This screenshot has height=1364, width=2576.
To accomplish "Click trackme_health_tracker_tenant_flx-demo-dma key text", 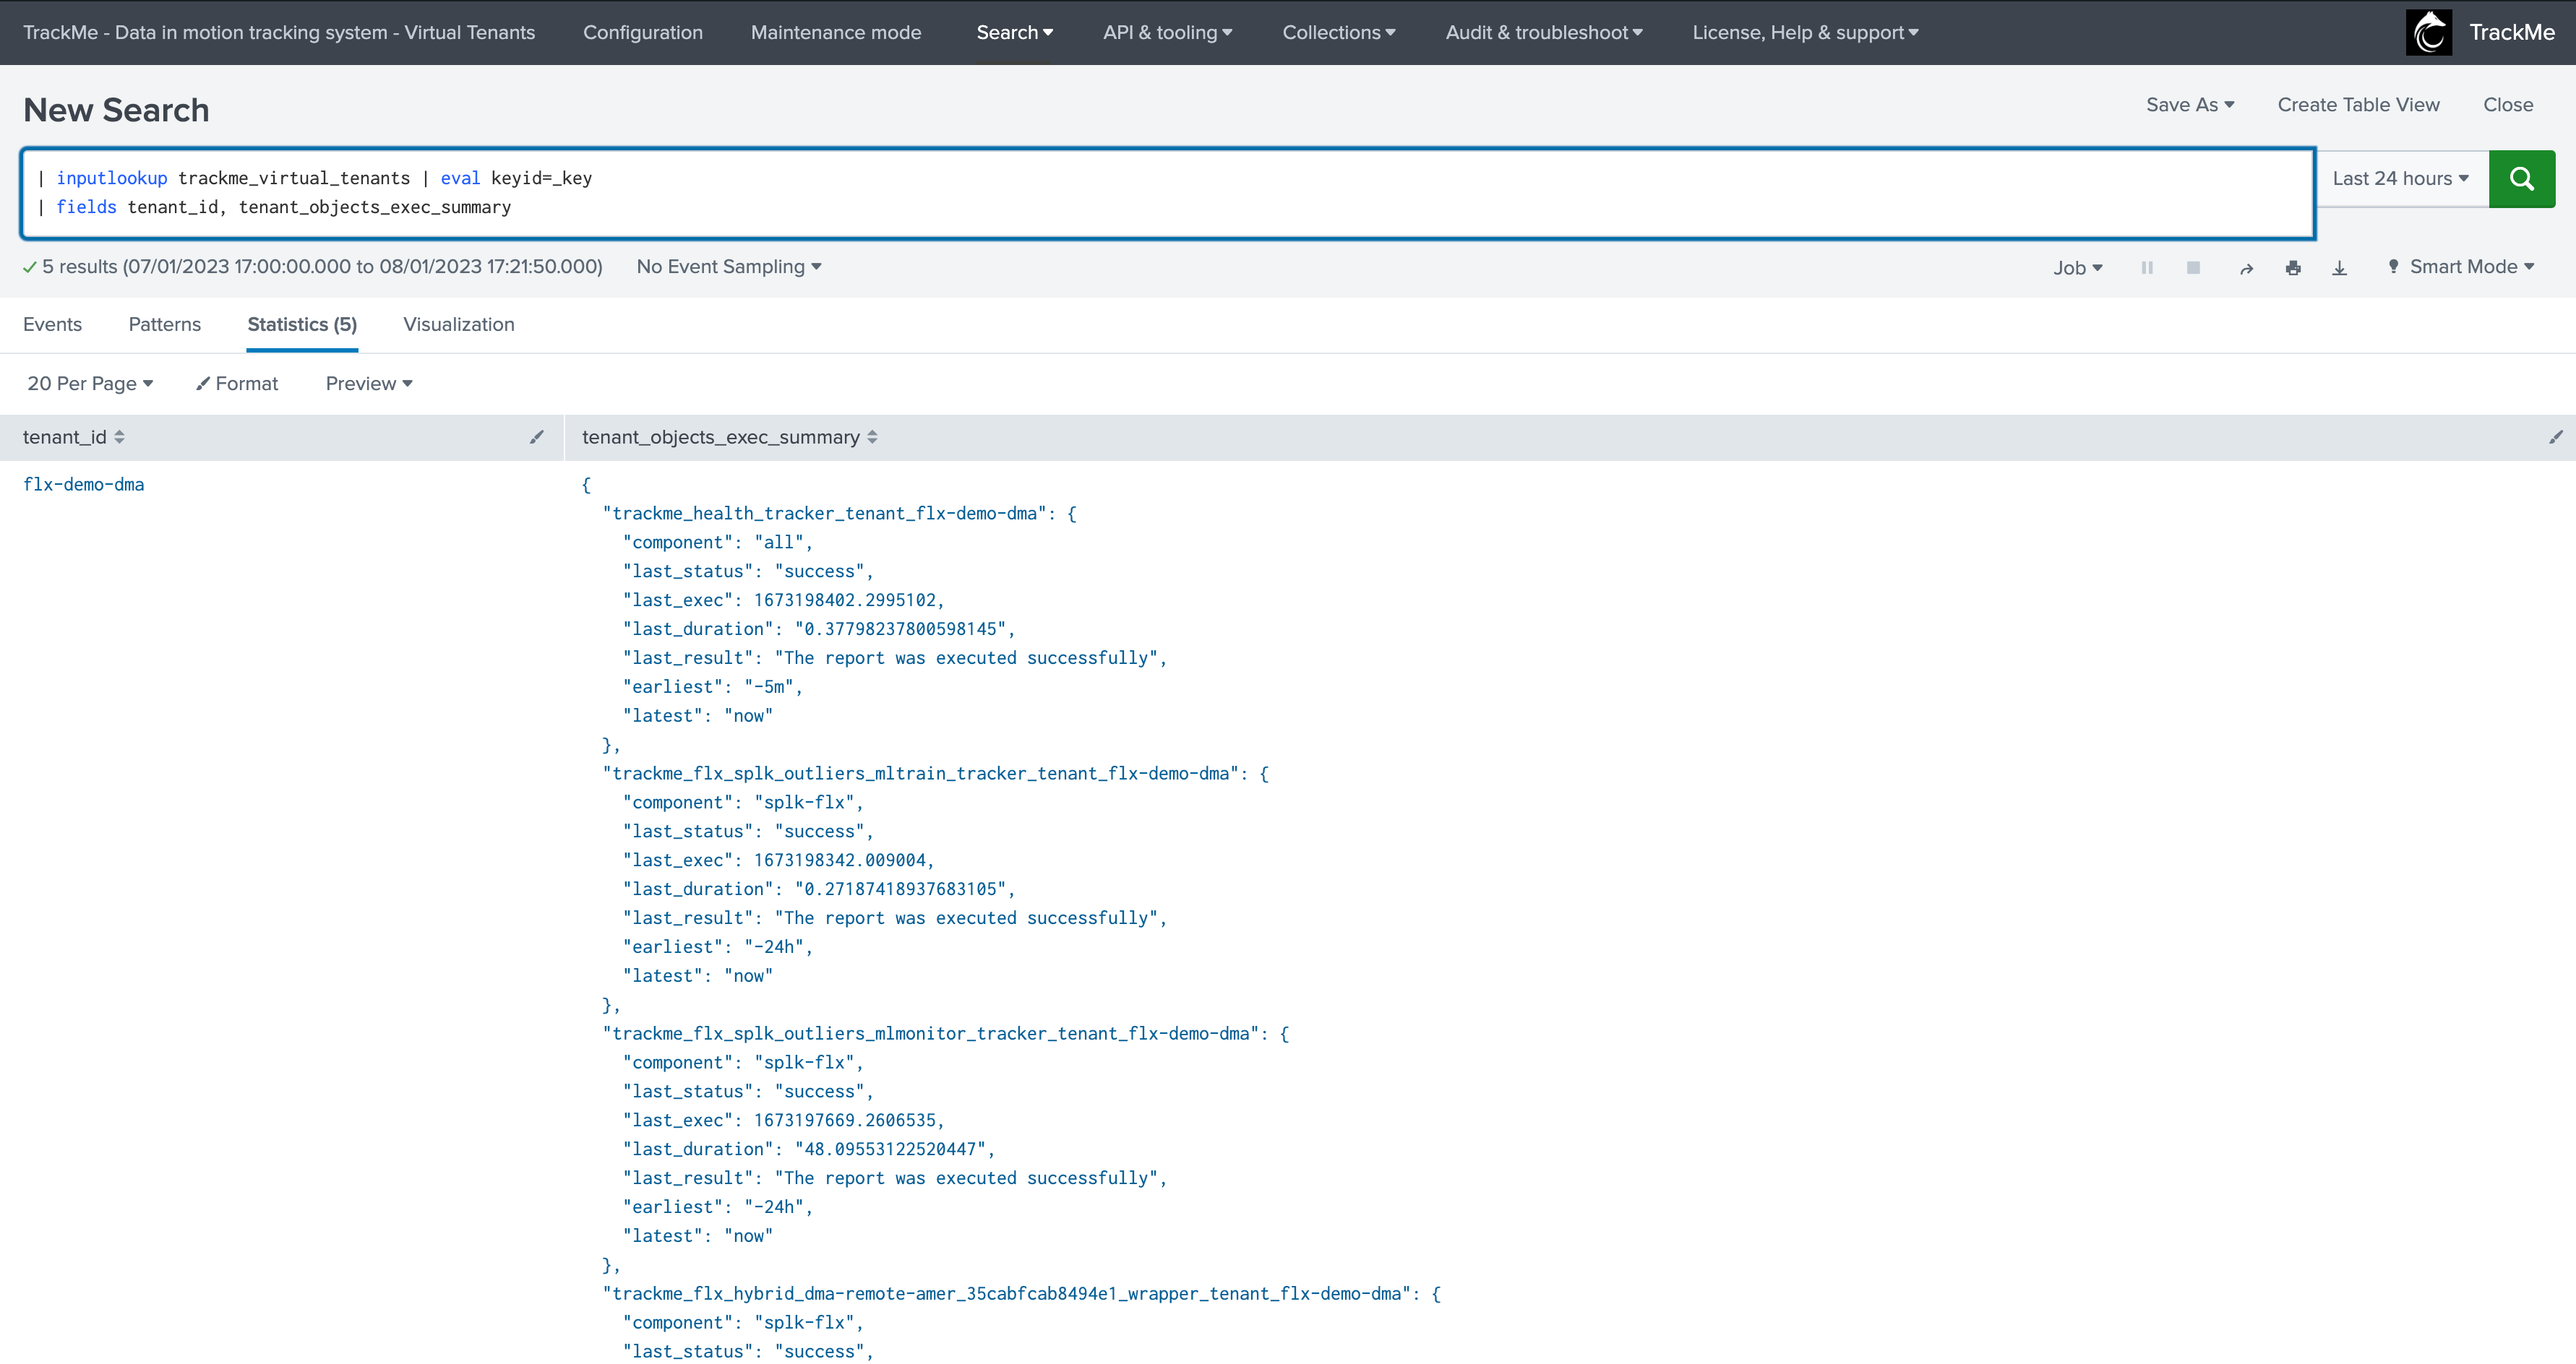I will click(825, 514).
